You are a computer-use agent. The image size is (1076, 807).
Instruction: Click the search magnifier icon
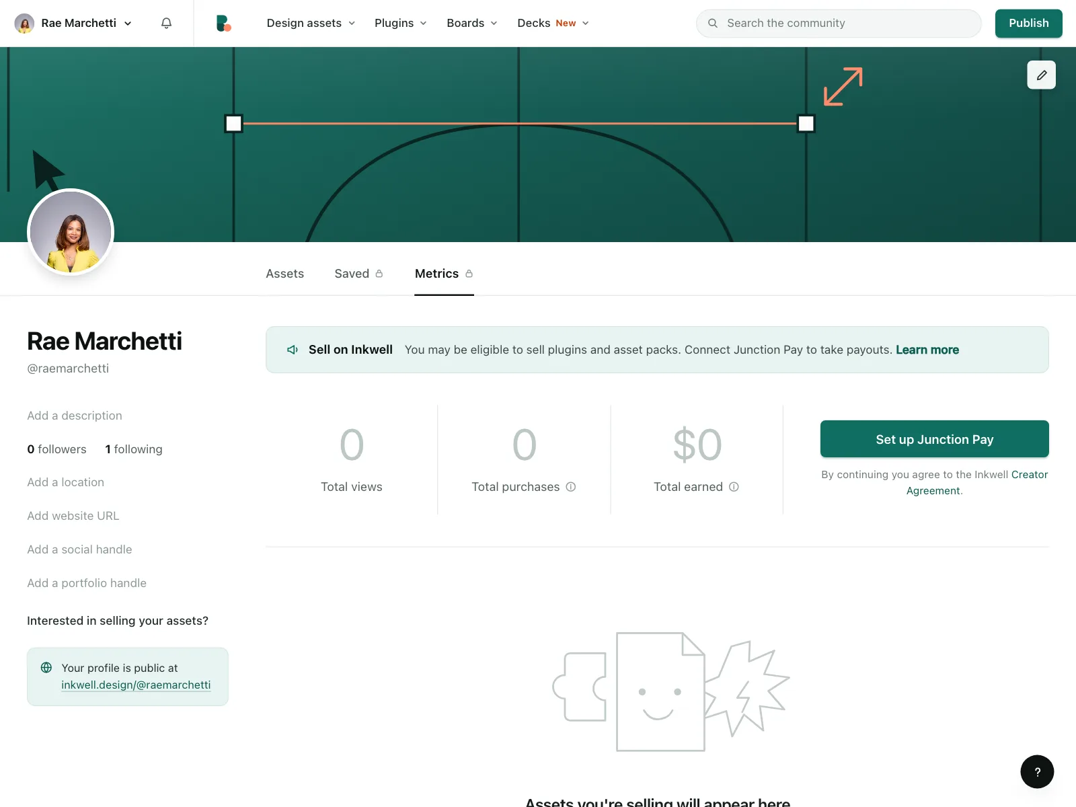[x=713, y=23]
